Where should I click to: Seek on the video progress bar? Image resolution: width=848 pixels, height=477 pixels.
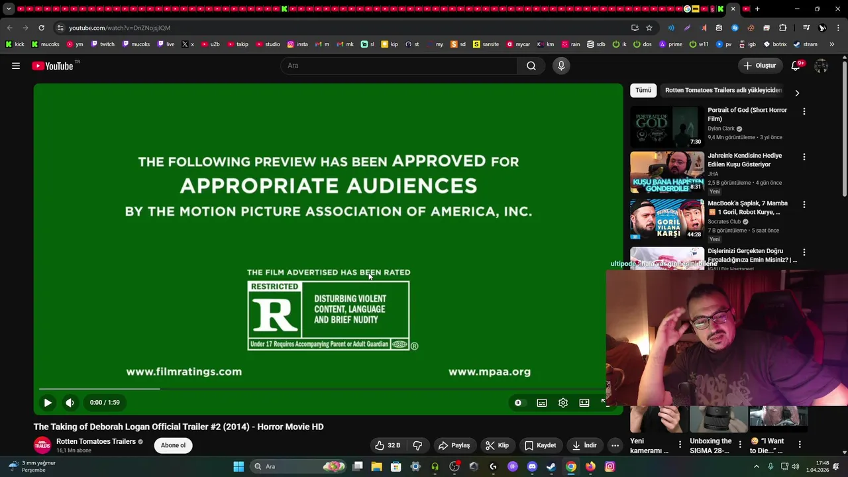click(x=321, y=389)
